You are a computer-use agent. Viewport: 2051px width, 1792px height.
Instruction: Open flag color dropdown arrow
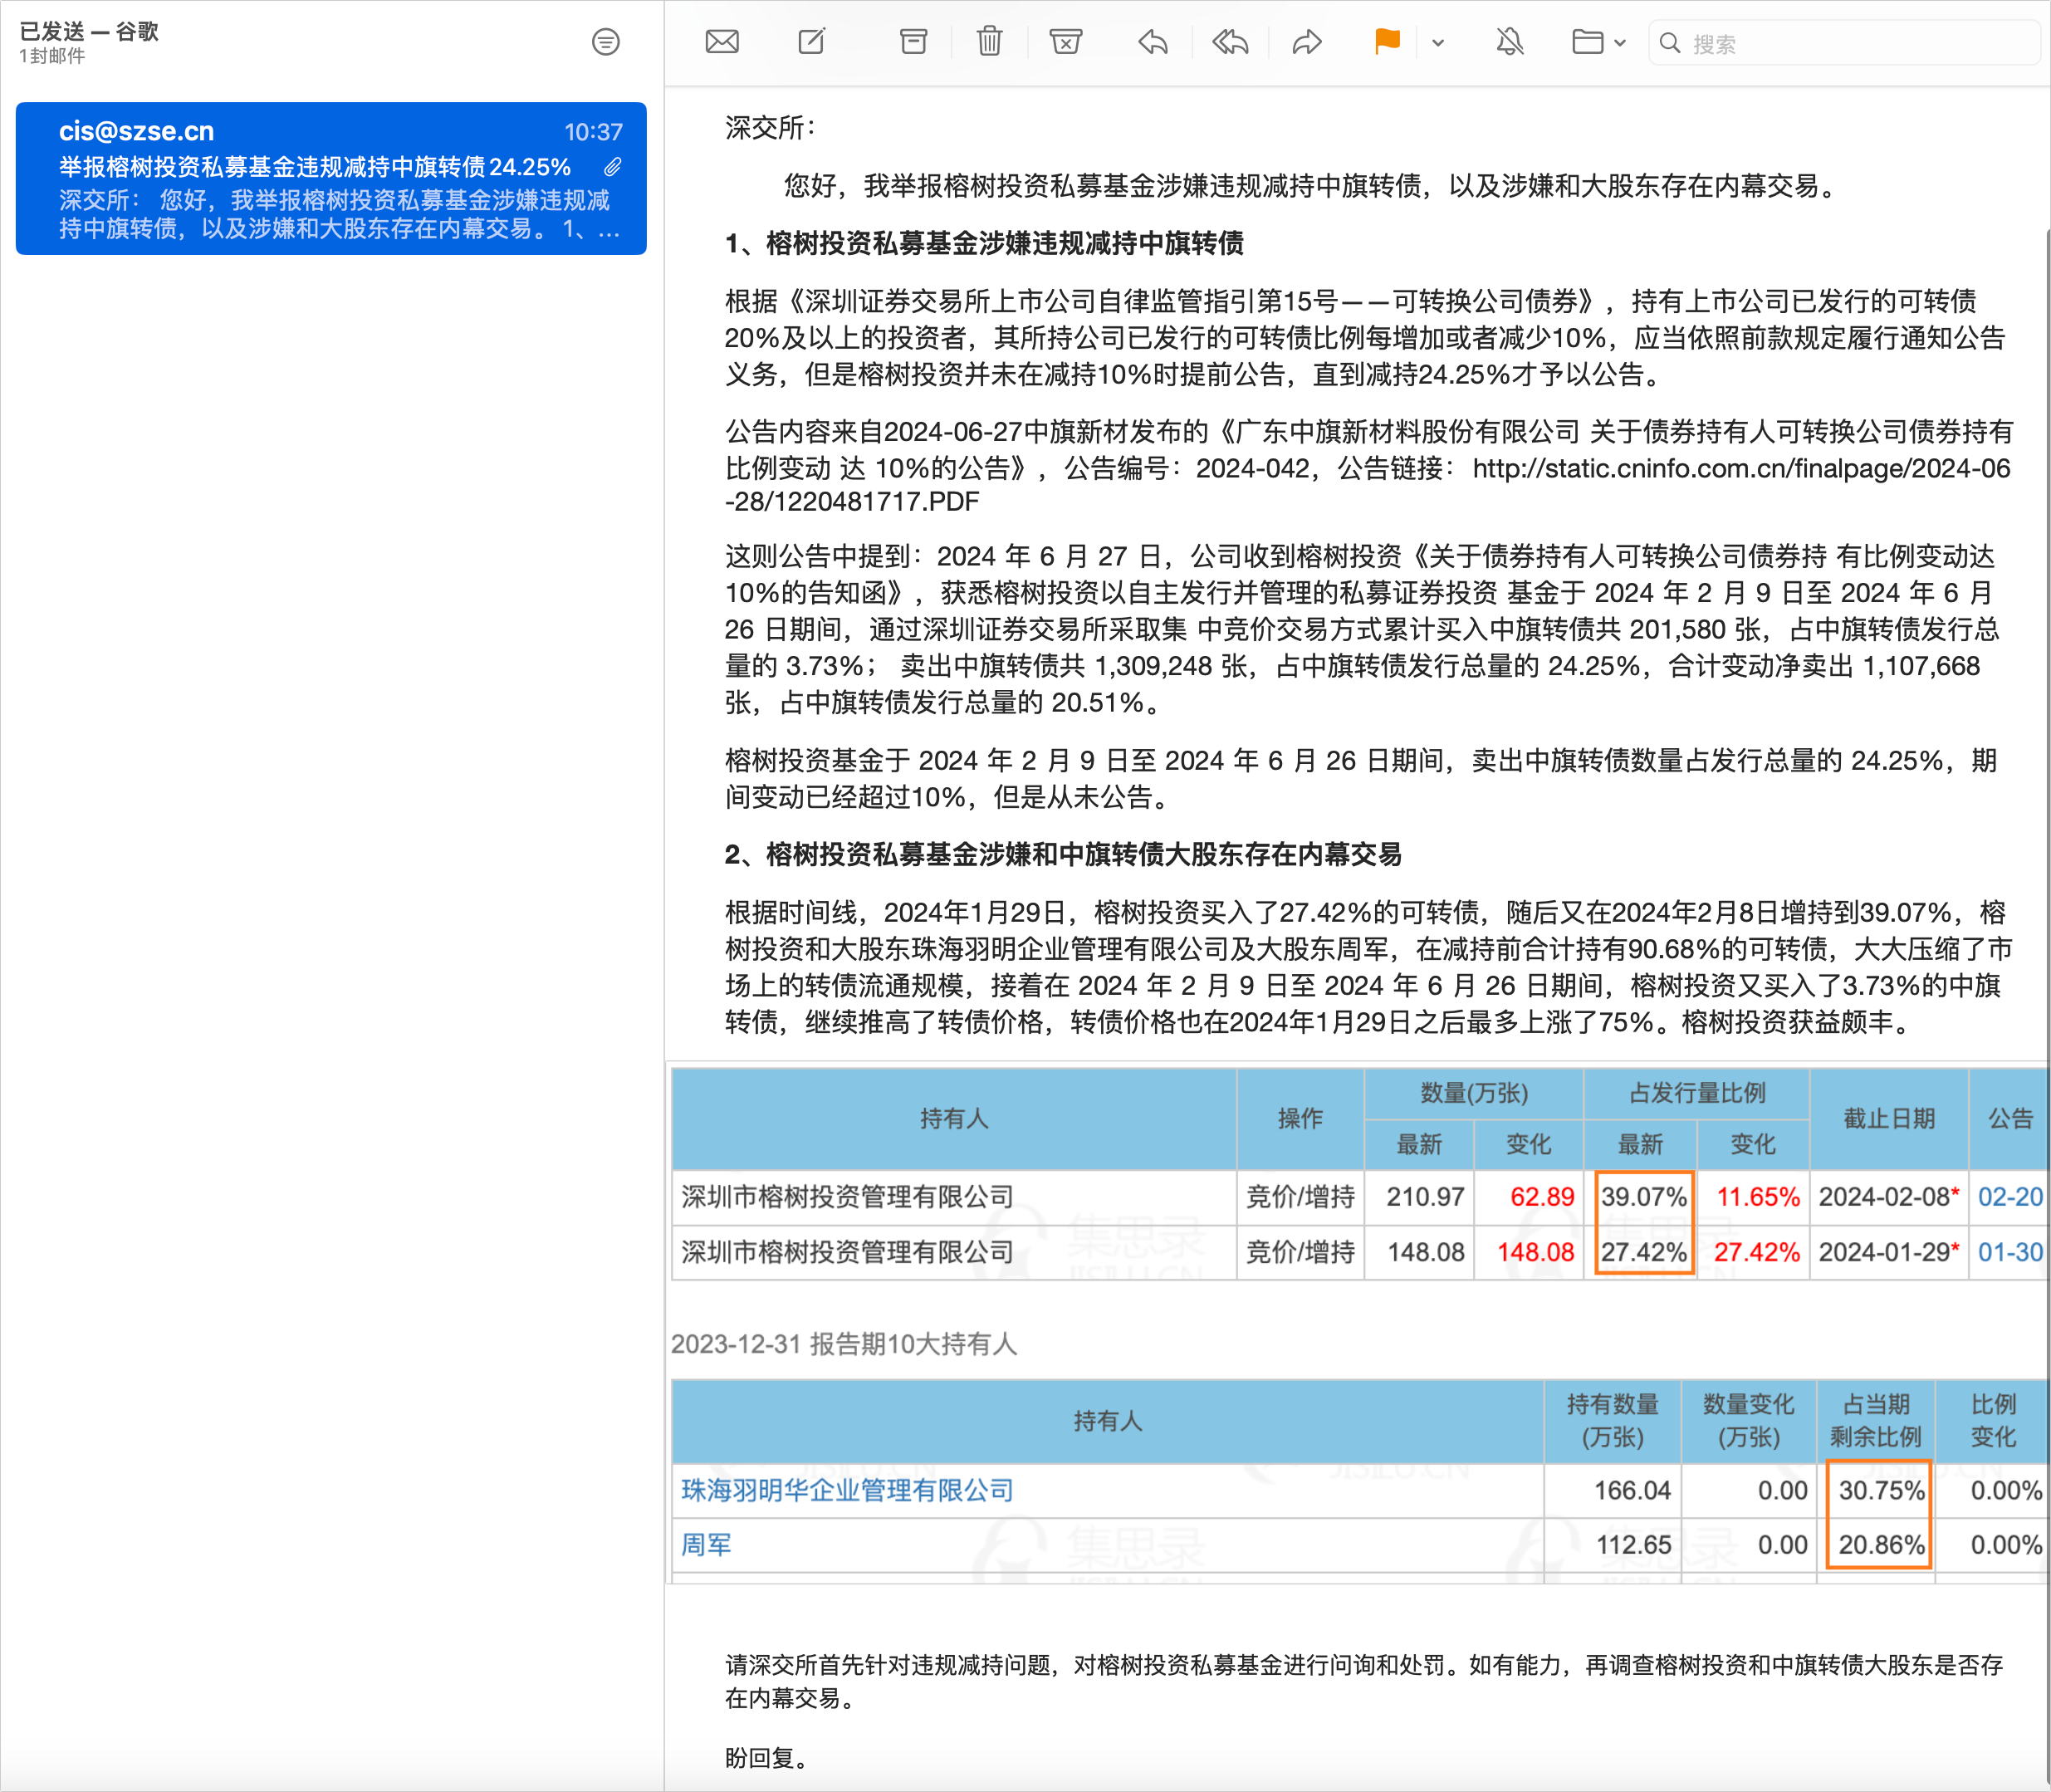[x=1438, y=43]
